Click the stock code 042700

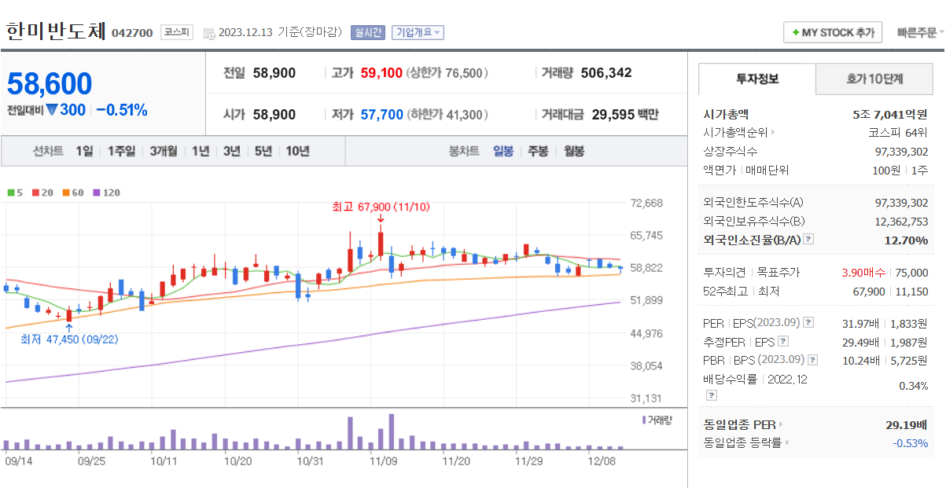132,33
